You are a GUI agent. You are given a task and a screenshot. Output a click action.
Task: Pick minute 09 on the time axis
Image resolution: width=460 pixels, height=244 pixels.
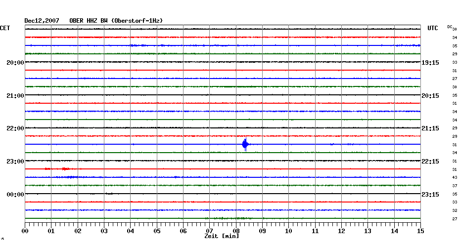[x=262, y=231]
